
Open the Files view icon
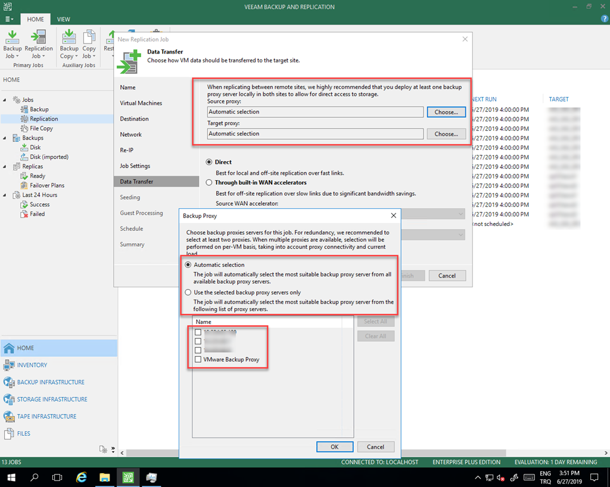point(9,433)
